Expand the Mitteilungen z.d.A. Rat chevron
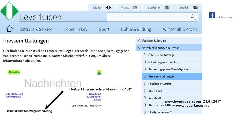 145,62
